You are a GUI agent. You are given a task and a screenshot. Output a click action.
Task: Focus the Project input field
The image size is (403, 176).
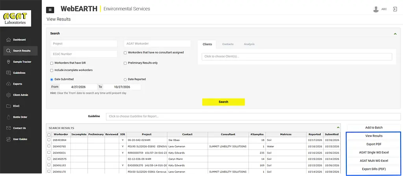[x=84, y=44]
